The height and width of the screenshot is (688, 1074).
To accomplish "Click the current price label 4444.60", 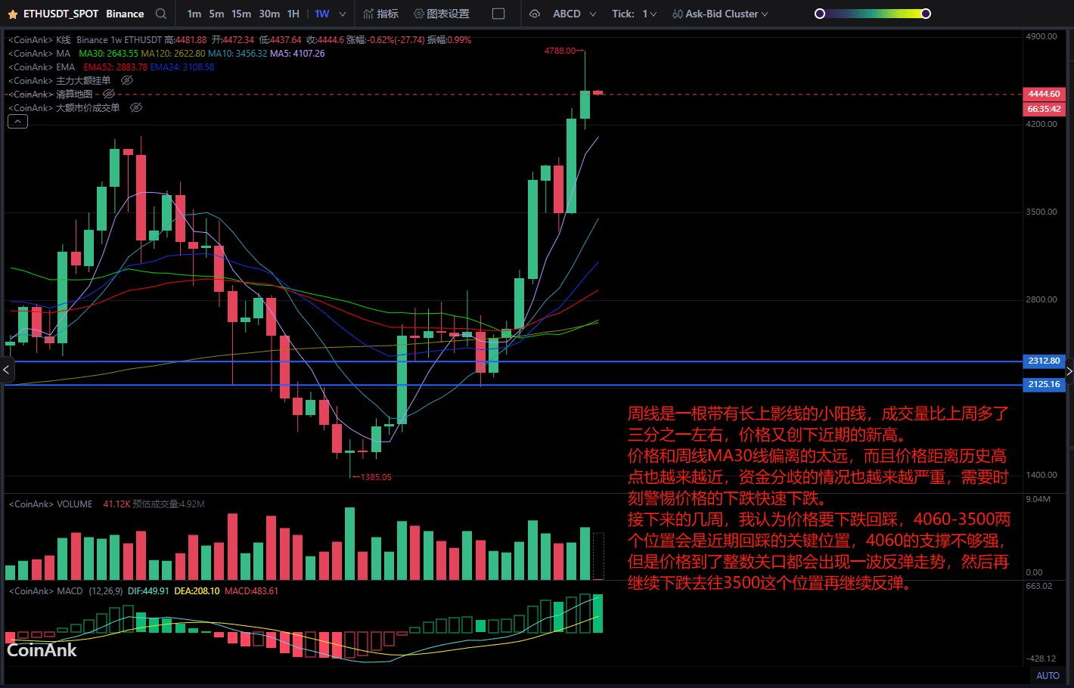I will tap(1044, 94).
